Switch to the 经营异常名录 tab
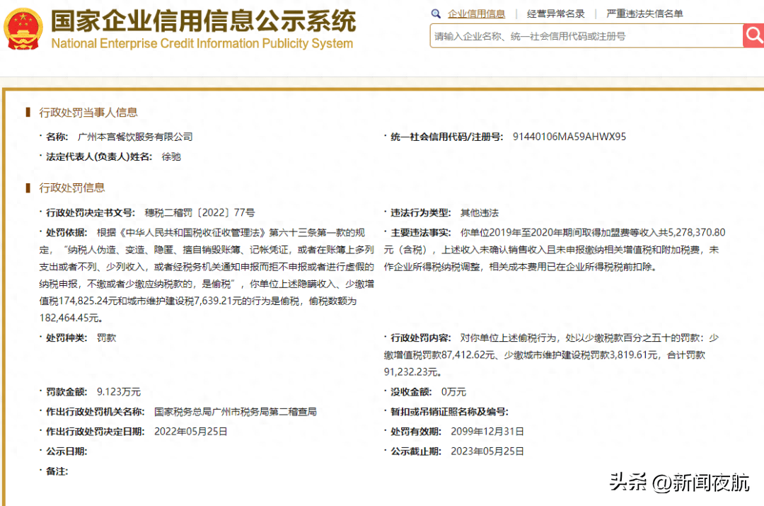This screenshot has width=764, height=506. point(555,13)
